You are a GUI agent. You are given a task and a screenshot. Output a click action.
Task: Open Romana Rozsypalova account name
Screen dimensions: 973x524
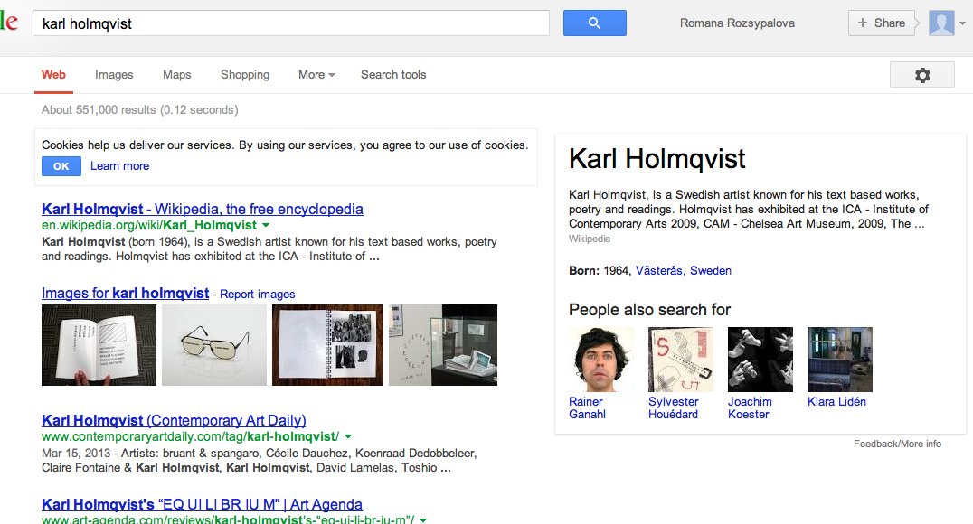pos(737,23)
